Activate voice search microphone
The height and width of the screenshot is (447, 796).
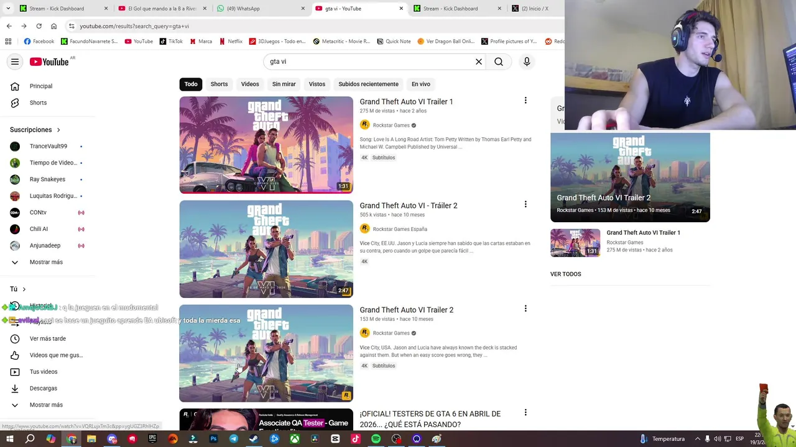pyautogui.click(x=527, y=61)
